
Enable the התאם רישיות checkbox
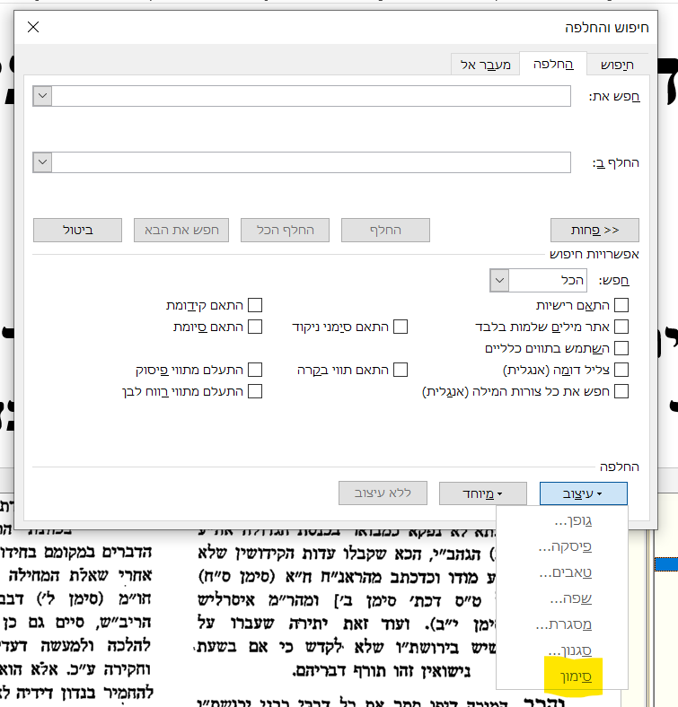(621, 305)
